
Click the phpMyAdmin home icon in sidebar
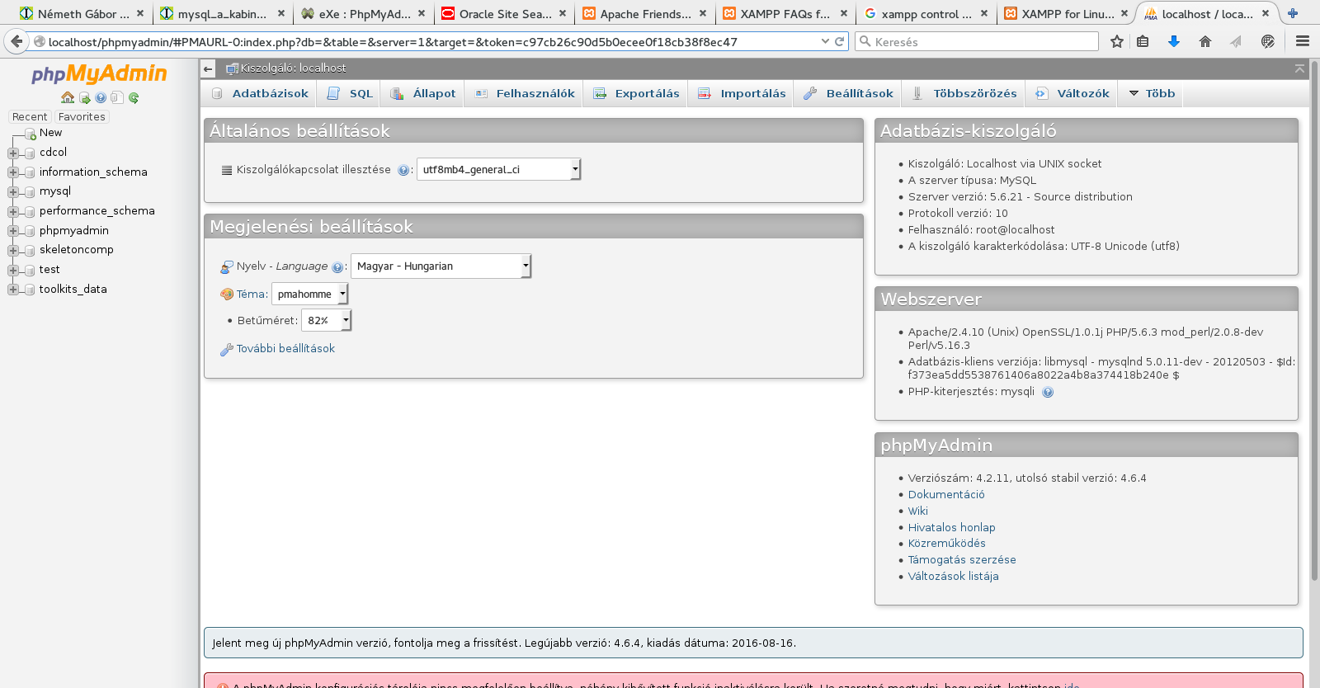(x=68, y=97)
